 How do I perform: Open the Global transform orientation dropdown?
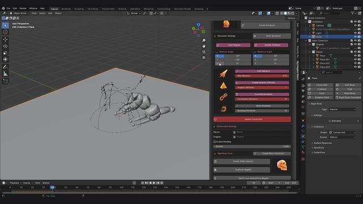(134, 13)
